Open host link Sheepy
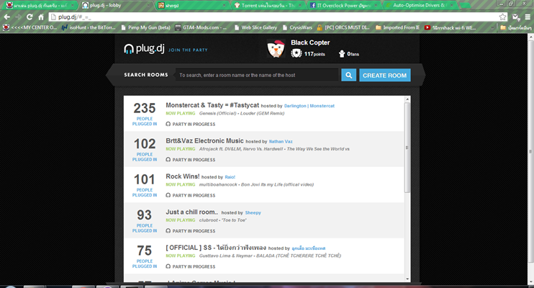534x288 pixels. (x=253, y=212)
